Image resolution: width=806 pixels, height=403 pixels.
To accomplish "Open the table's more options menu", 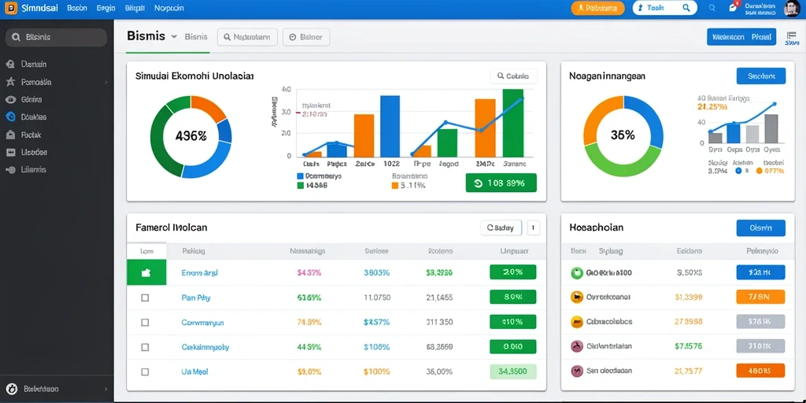I will [x=534, y=227].
